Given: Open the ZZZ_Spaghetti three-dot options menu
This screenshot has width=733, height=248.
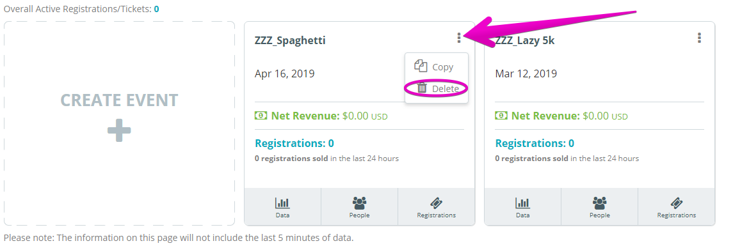Looking at the screenshot, I should point(459,38).
